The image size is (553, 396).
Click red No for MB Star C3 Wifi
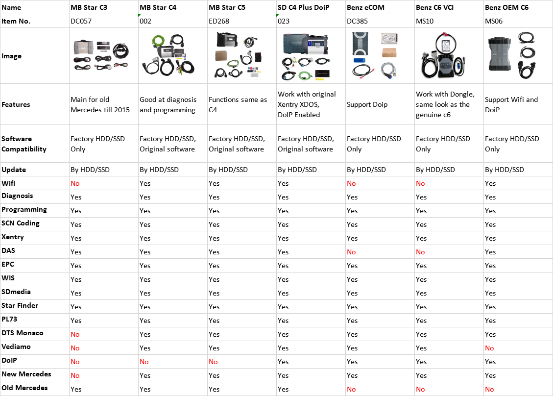click(75, 183)
